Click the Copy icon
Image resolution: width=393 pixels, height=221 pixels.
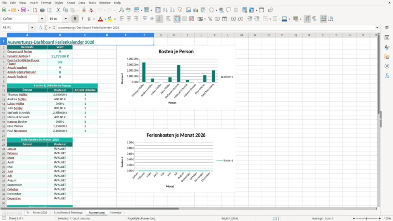(x=65, y=10)
